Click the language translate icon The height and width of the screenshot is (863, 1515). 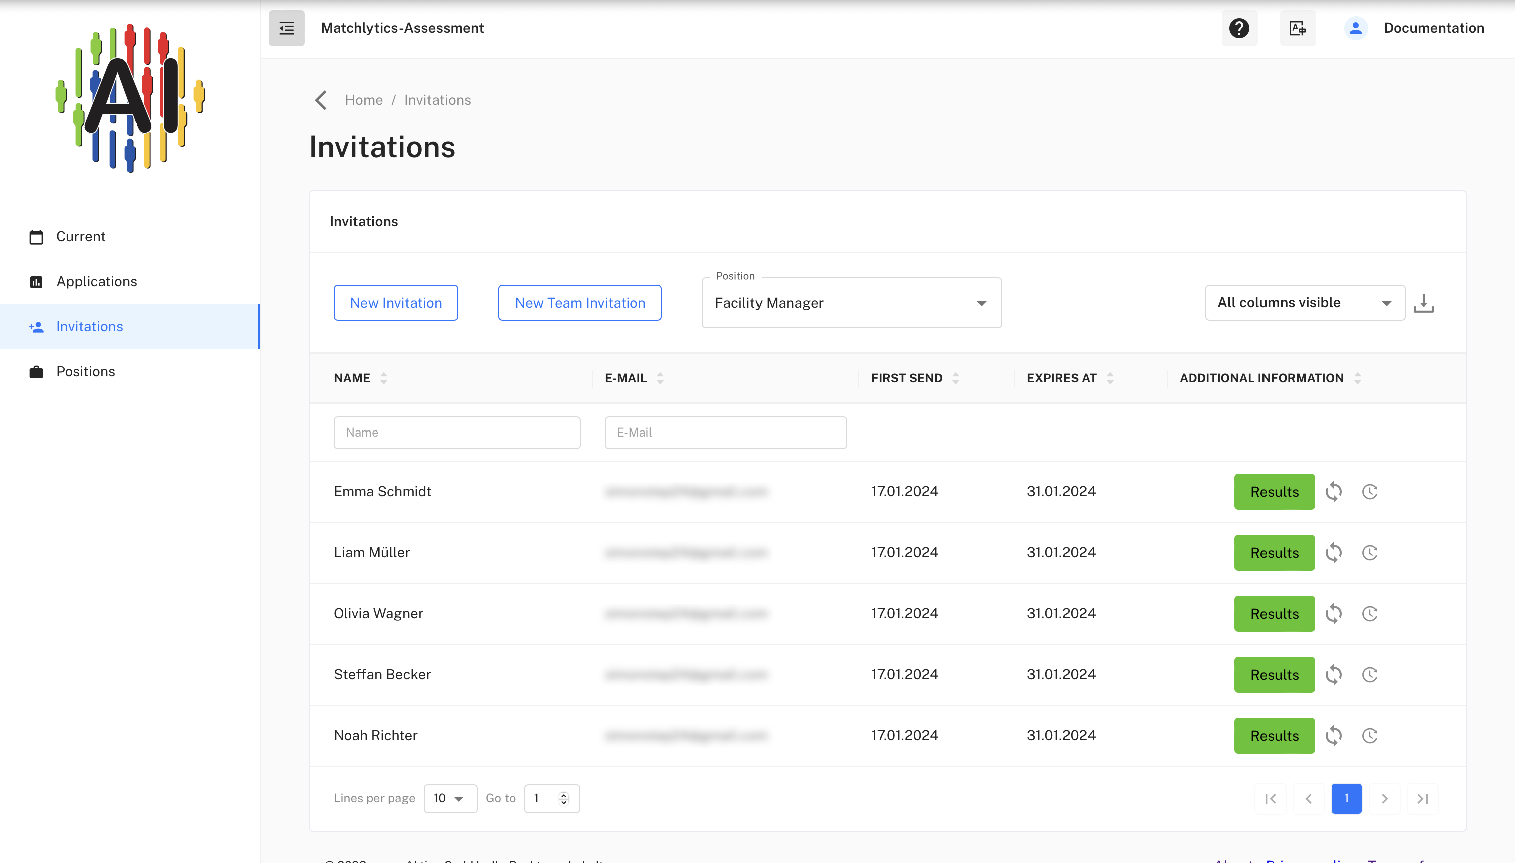[1297, 28]
